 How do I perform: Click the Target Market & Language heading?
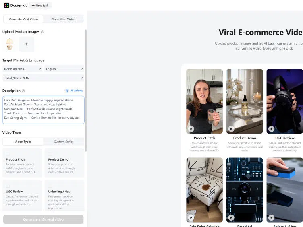pyautogui.click(x=23, y=60)
